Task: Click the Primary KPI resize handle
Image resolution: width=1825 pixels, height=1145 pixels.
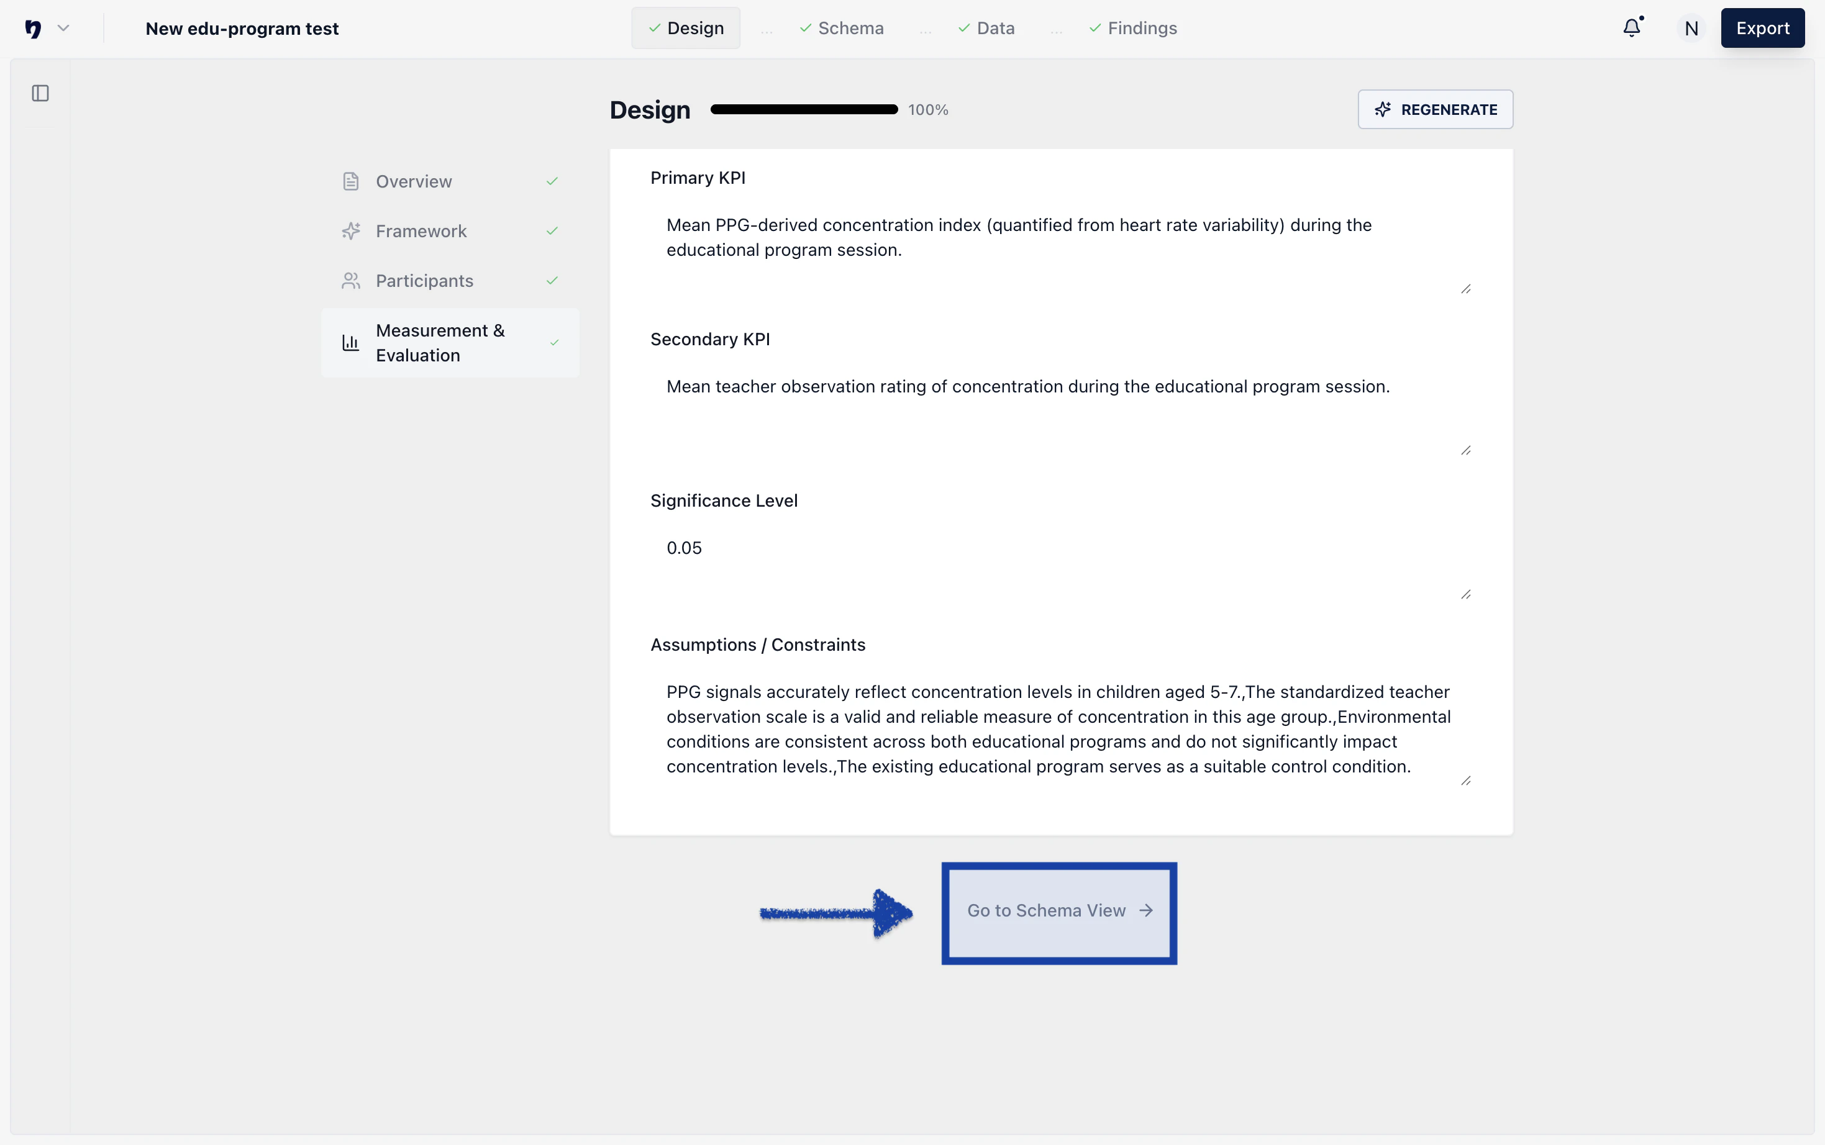Action: [1465, 289]
